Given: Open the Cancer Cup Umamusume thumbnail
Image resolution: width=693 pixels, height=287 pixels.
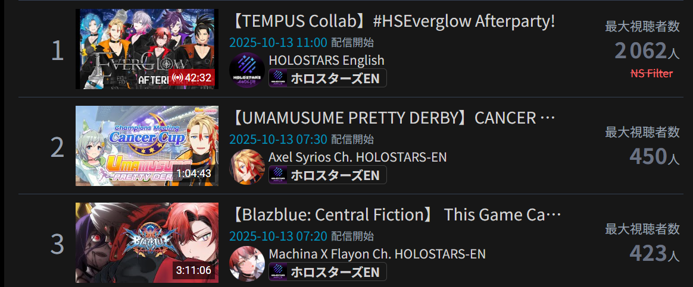Looking at the screenshot, I should [x=146, y=146].
